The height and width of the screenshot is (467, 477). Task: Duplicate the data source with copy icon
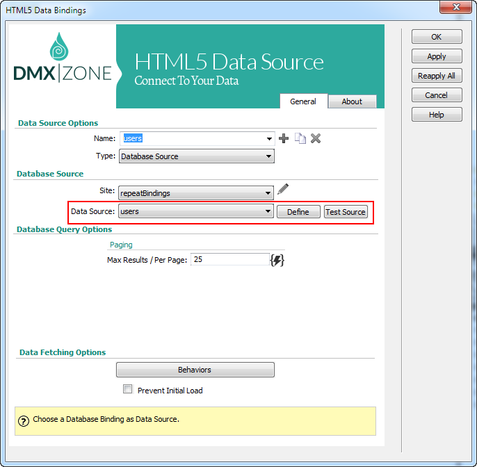(x=300, y=138)
